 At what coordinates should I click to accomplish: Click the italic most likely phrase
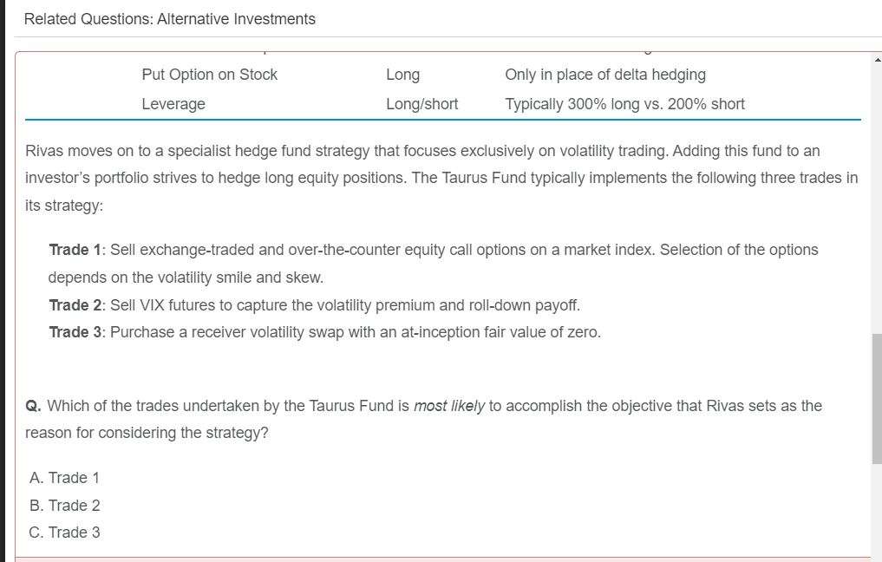pyautogui.click(x=449, y=406)
